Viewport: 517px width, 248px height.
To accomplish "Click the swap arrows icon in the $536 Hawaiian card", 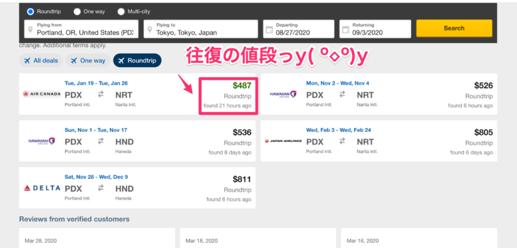I will click(x=101, y=141).
